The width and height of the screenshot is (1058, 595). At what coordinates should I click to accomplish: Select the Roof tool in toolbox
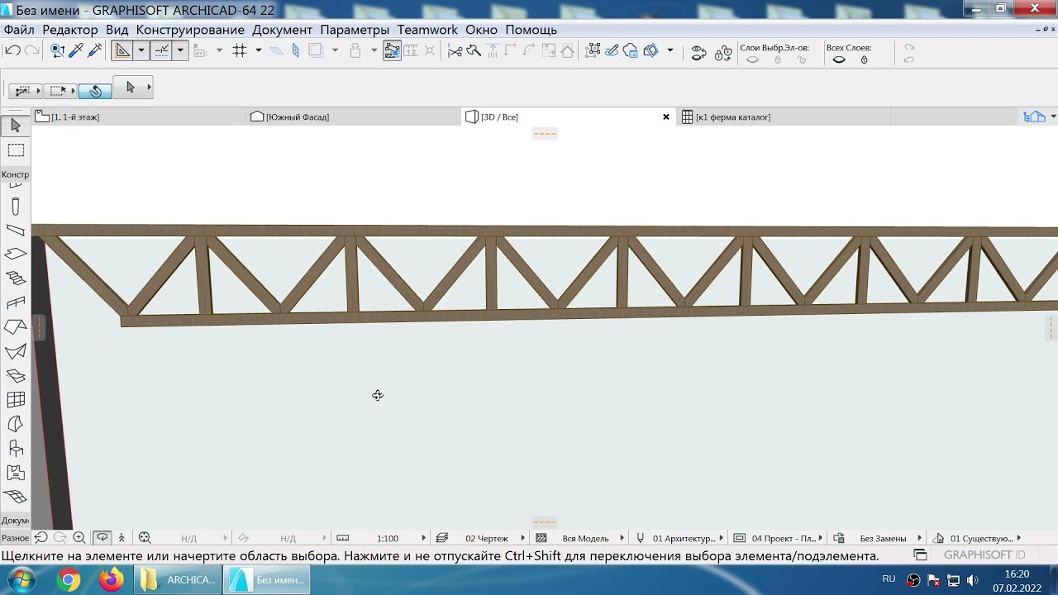coord(16,327)
